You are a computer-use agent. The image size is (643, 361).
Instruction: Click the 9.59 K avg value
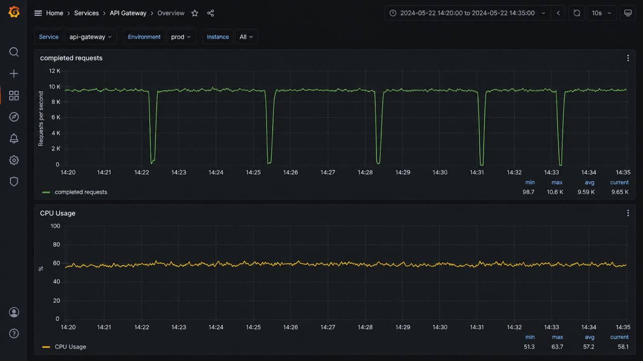pos(586,192)
